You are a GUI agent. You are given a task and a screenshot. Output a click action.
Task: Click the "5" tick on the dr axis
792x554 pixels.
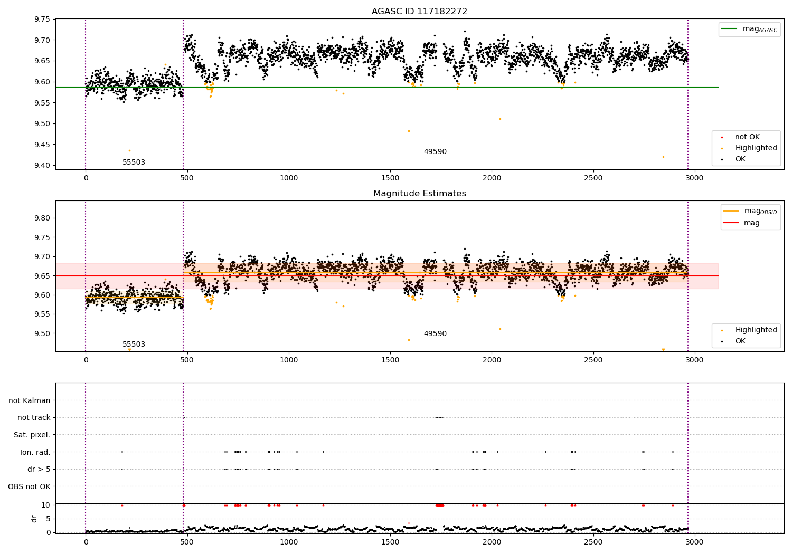pos(48,519)
